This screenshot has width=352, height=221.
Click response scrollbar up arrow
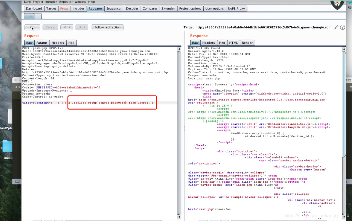(x=344, y=49)
